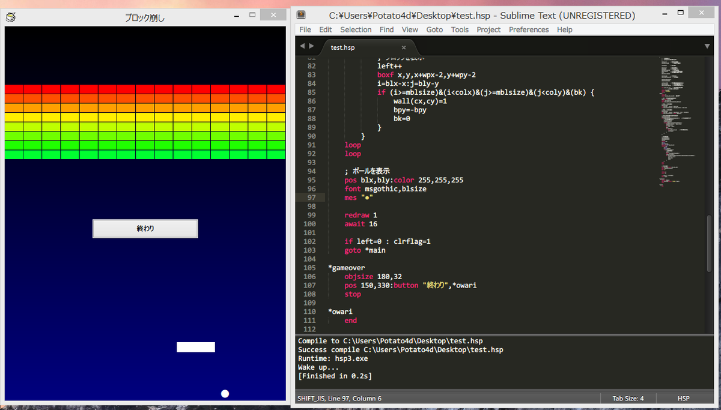Click '[Finished in 0.2s]' output line
Viewport: 721px width, 410px height.
(335, 376)
